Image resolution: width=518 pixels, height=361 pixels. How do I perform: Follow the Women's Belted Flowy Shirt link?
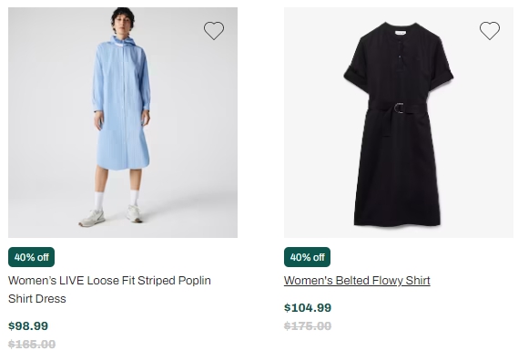[x=357, y=281]
